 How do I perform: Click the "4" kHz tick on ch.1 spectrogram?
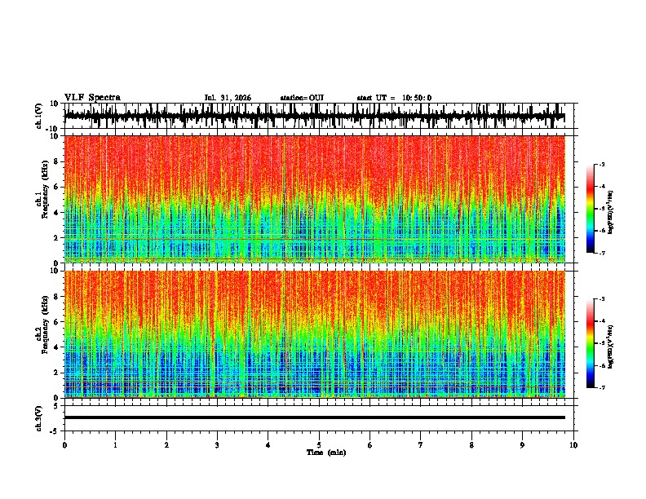56,213
